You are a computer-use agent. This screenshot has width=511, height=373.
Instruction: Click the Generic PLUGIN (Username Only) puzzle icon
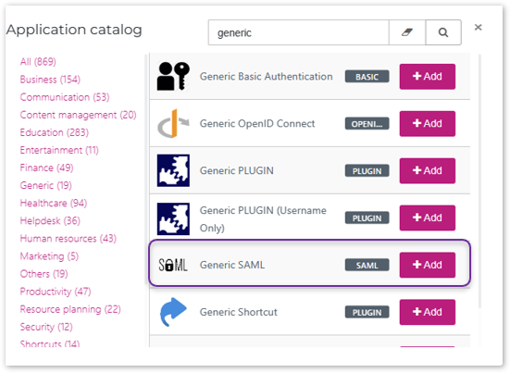173,218
